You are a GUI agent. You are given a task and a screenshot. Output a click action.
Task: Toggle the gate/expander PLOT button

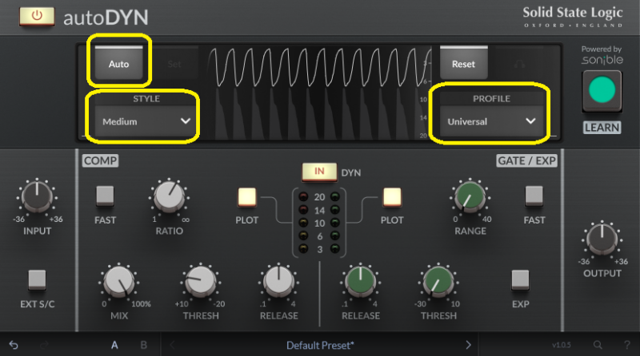click(x=392, y=197)
